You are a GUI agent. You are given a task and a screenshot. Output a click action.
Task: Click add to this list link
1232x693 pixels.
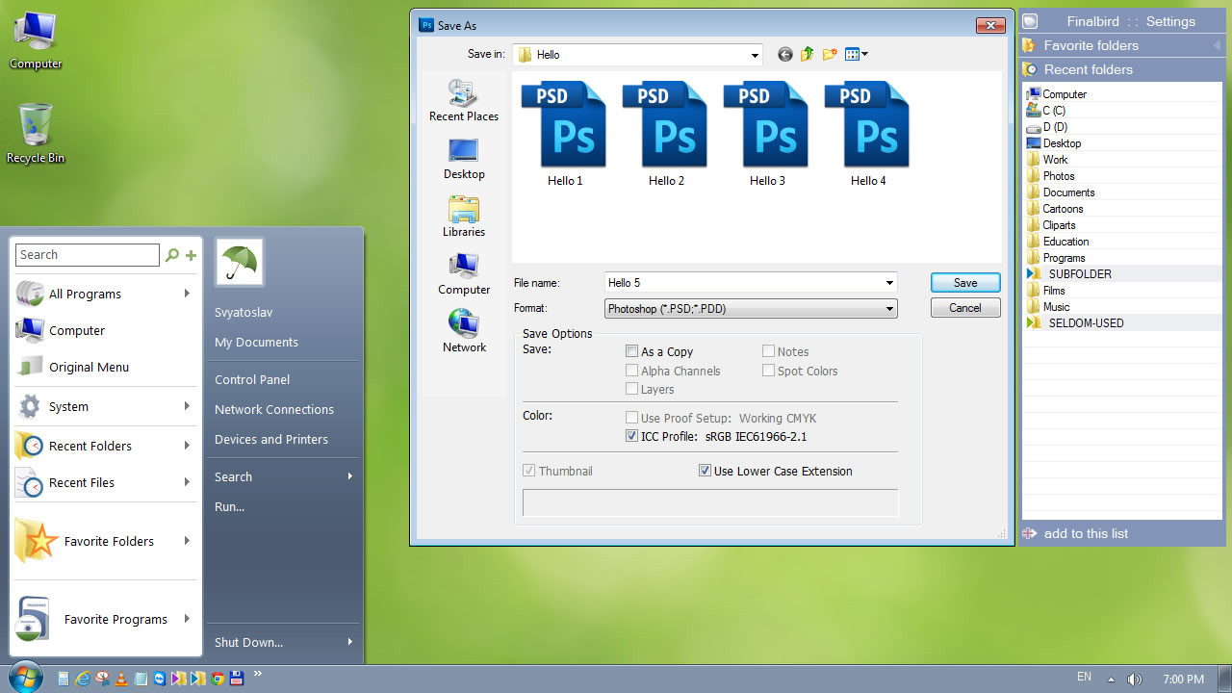pos(1086,533)
